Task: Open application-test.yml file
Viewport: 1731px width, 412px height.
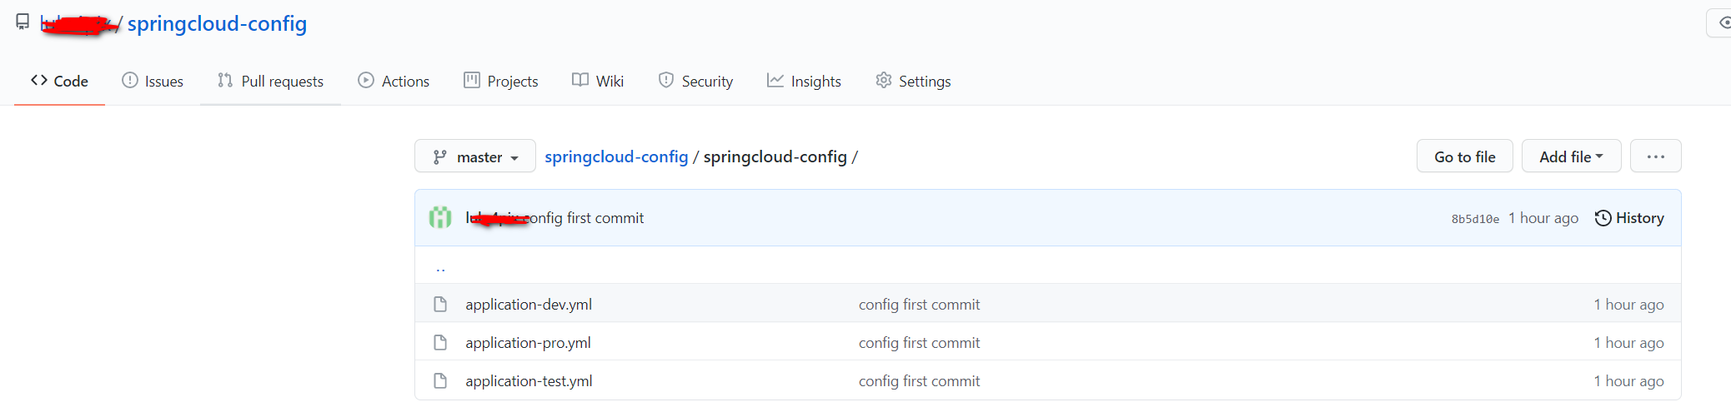Action: click(x=529, y=381)
